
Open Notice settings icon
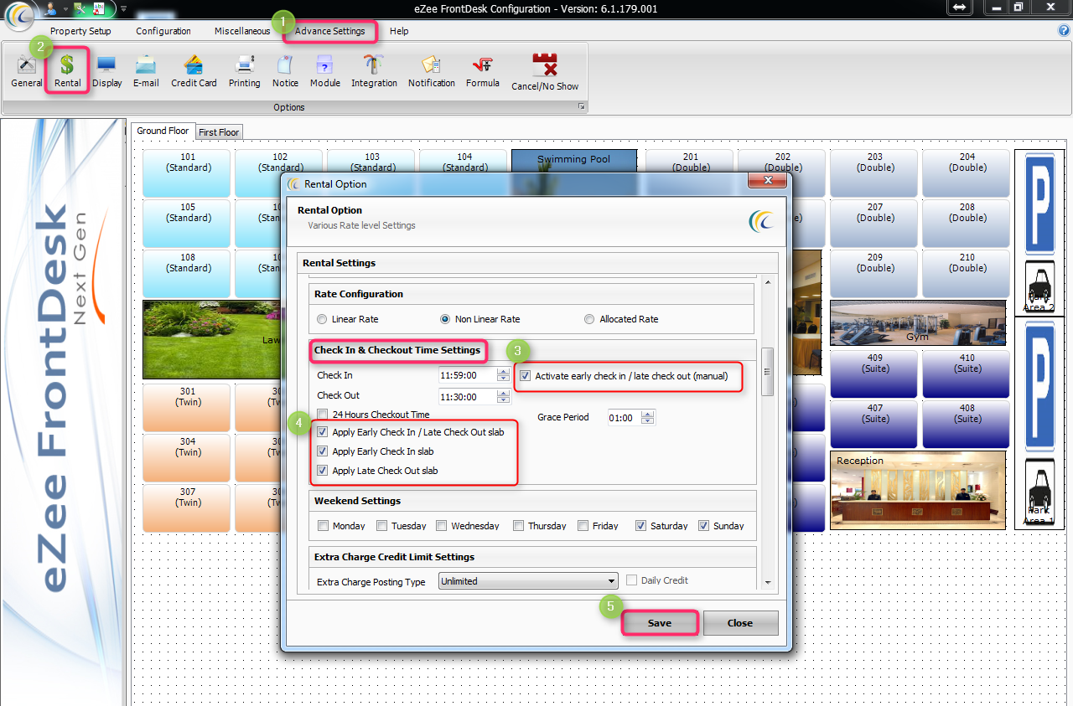click(x=285, y=71)
